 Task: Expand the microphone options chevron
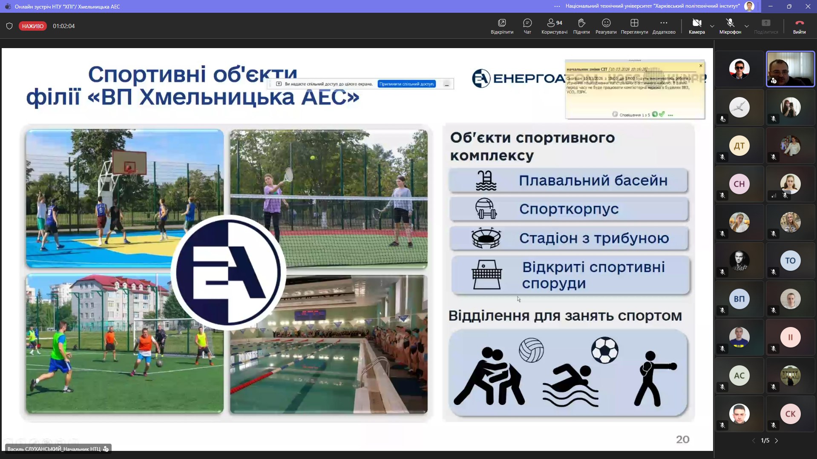point(747,26)
